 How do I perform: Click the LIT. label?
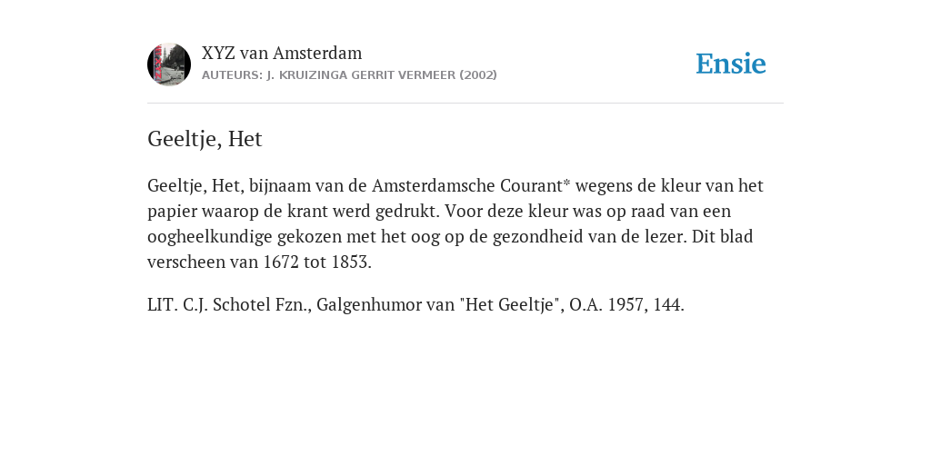coord(163,305)
